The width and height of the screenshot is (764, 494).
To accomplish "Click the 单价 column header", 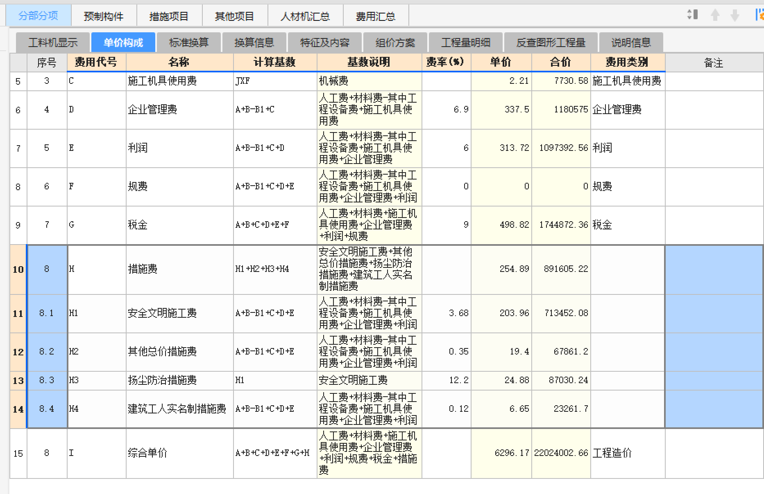I will point(501,62).
